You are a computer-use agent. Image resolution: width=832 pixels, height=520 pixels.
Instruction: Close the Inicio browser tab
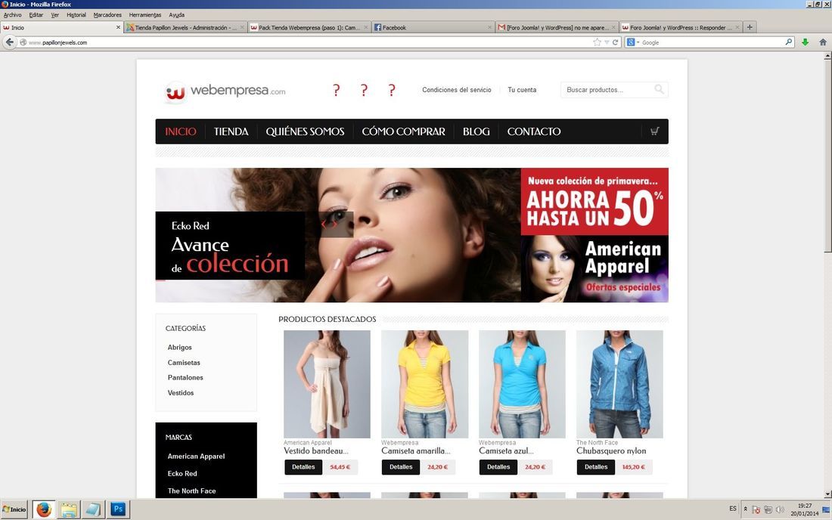coord(118,27)
